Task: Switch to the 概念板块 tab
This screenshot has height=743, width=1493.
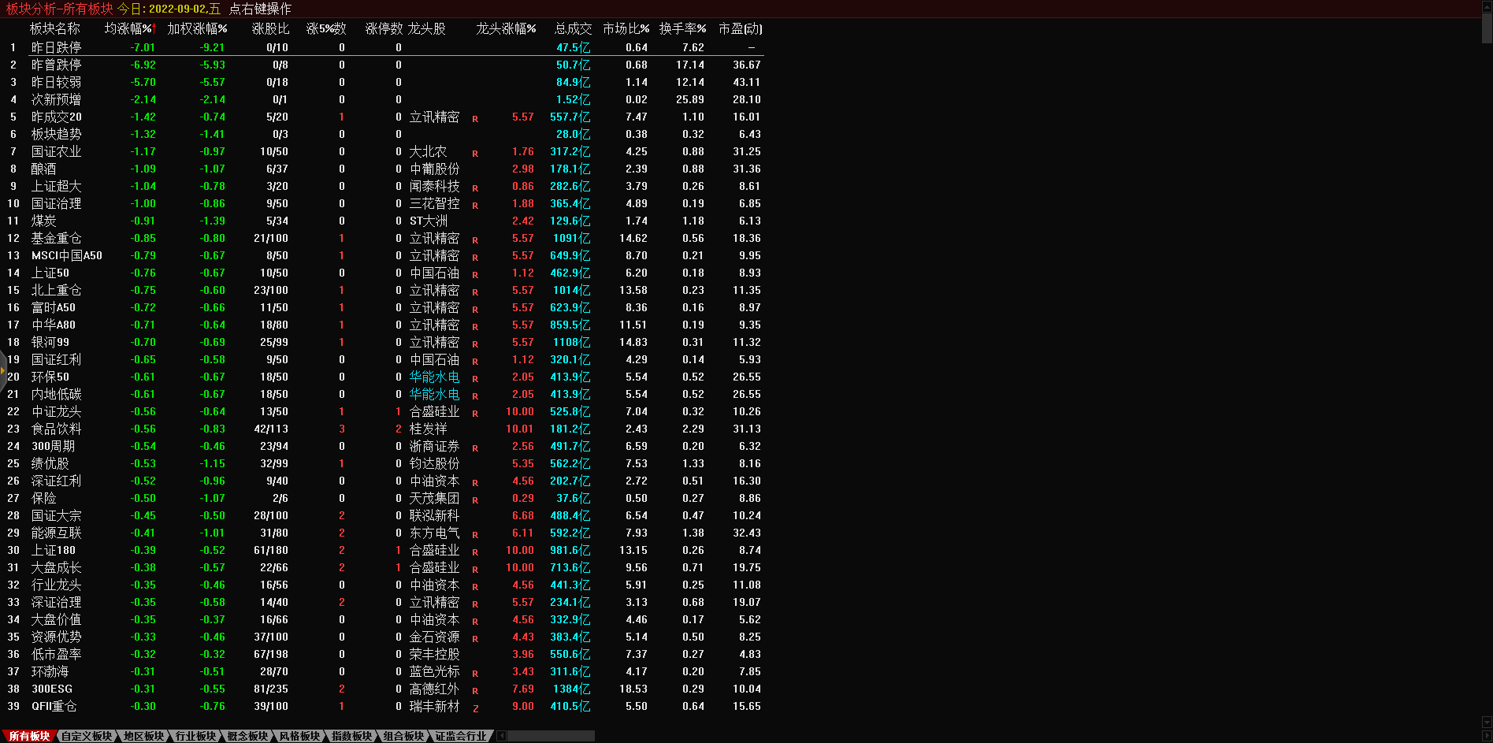Action: (x=247, y=736)
